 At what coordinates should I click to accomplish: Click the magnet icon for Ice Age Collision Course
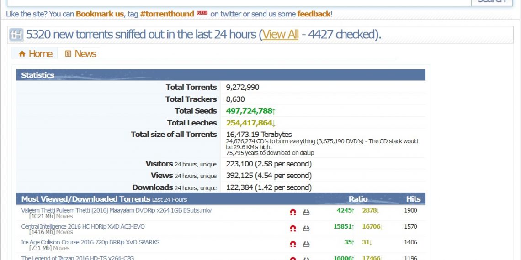(293, 244)
